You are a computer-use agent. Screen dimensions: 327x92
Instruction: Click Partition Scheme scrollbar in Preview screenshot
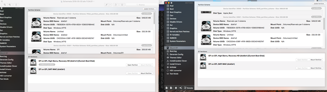click(155, 18)
